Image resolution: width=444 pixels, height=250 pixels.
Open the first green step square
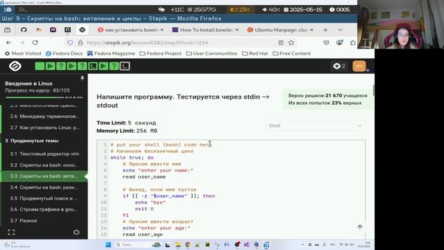pyautogui.click(x=40, y=66)
